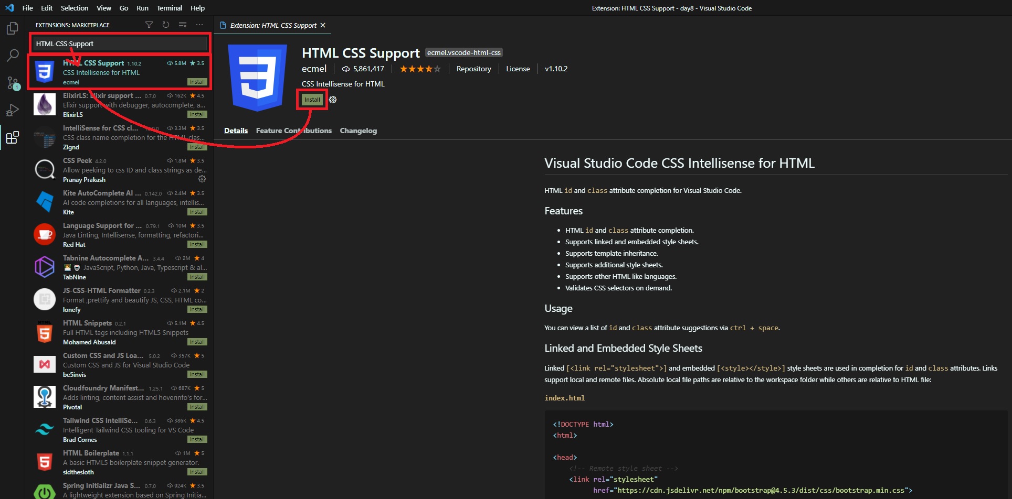This screenshot has width=1012, height=499.
Task: Open the Run menu
Action: pos(142,8)
